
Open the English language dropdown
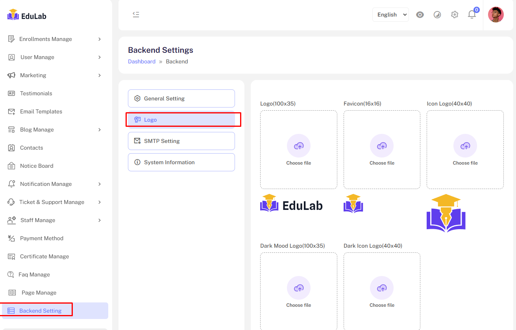(x=390, y=15)
